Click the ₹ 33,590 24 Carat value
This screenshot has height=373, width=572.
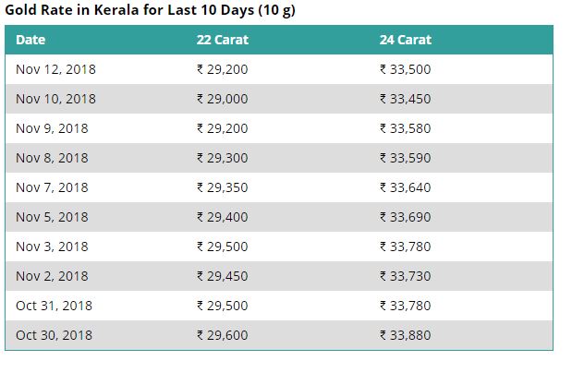(x=406, y=158)
